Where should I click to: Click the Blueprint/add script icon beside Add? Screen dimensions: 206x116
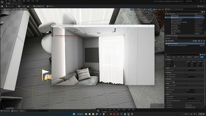point(199,41)
